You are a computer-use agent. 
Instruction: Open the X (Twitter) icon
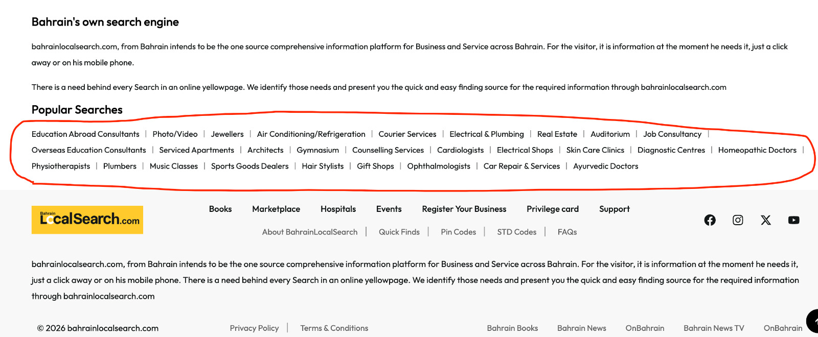[x=765, y=220]
